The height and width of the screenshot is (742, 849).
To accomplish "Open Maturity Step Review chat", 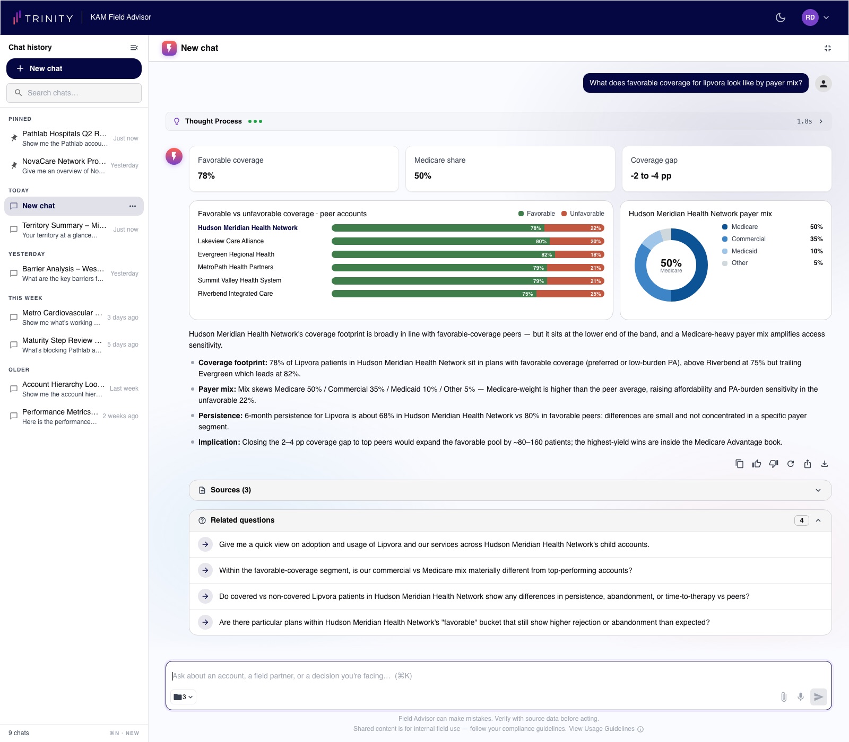I will pos(74,345).
